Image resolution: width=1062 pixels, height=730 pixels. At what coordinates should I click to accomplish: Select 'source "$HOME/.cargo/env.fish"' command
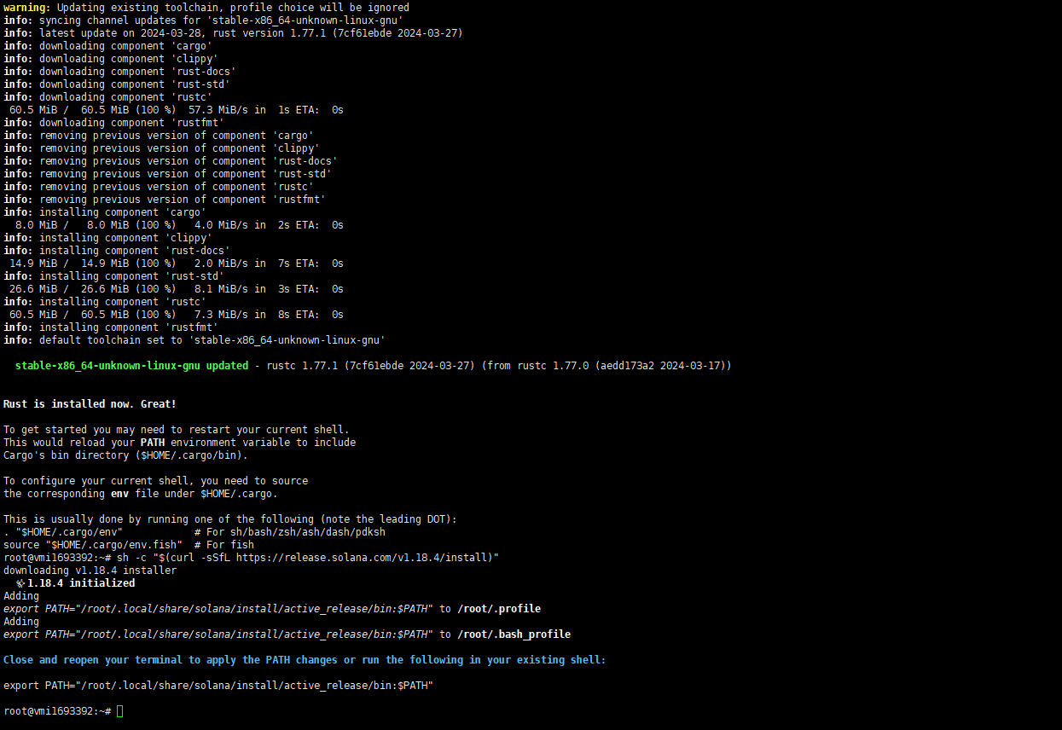93,545
